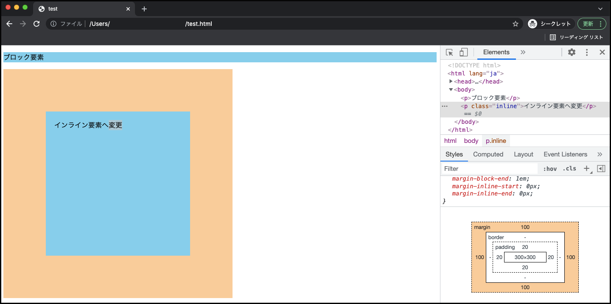611x304 pixels.
Task: Open the DevTools customize menu (three dots)
Action: point(587,52)
